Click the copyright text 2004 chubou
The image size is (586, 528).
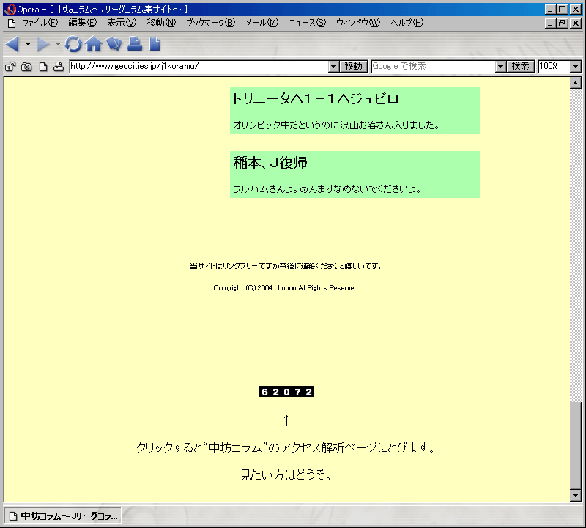pyautogui.click(x=286, y=287)
